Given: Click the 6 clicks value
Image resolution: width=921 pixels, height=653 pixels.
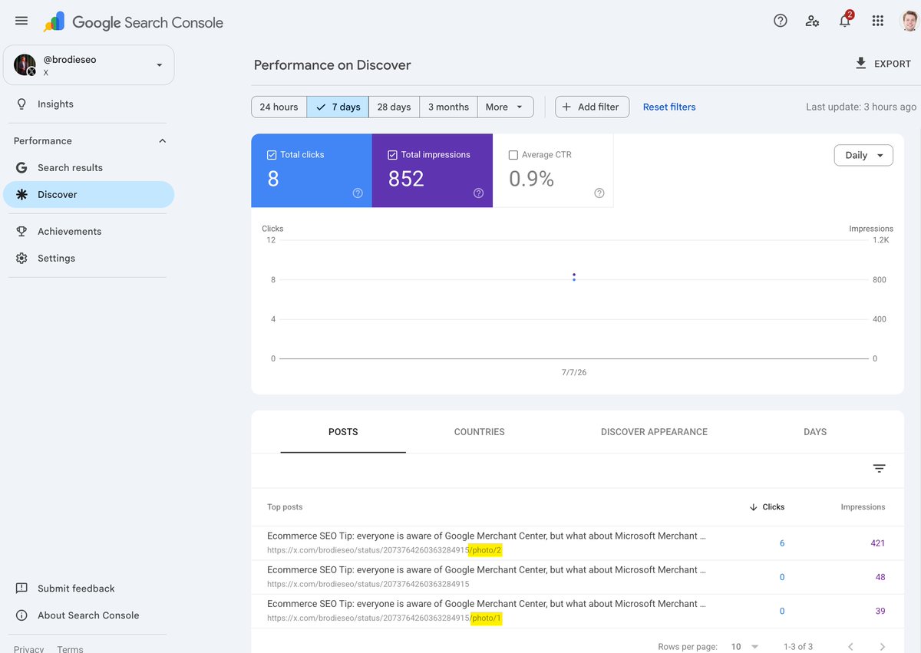Looking at the screenshot, I should point(782,543).
